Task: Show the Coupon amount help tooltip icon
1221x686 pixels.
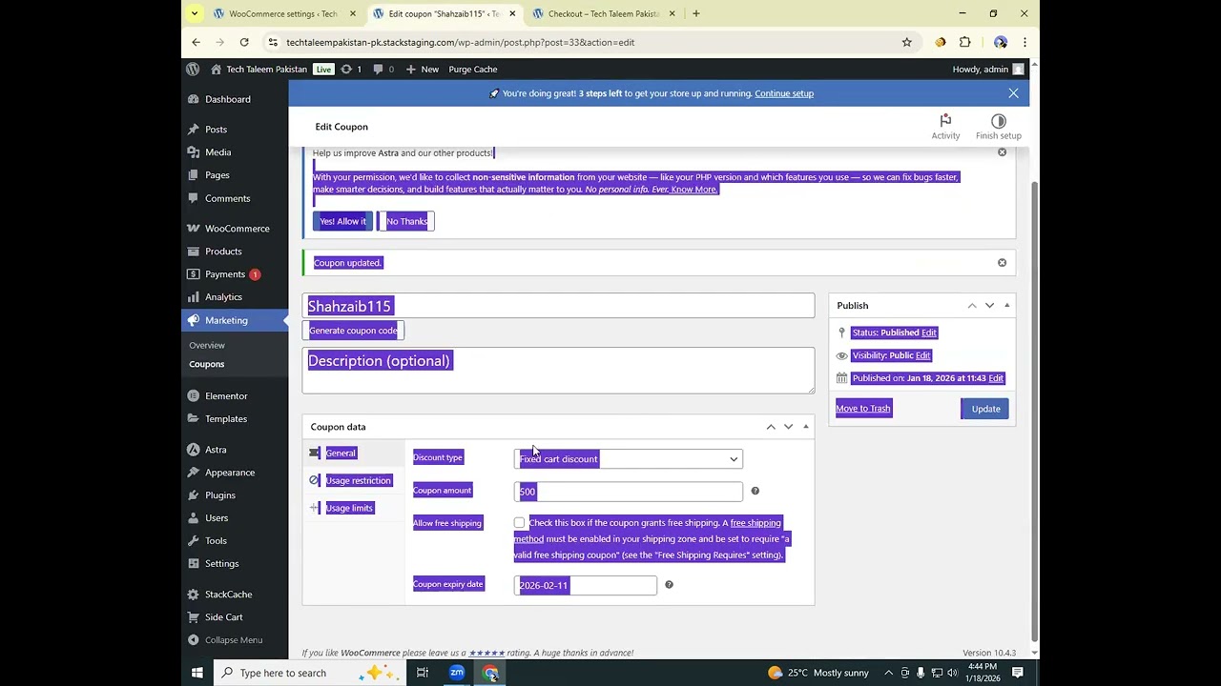Action: [x=755, y=491]
